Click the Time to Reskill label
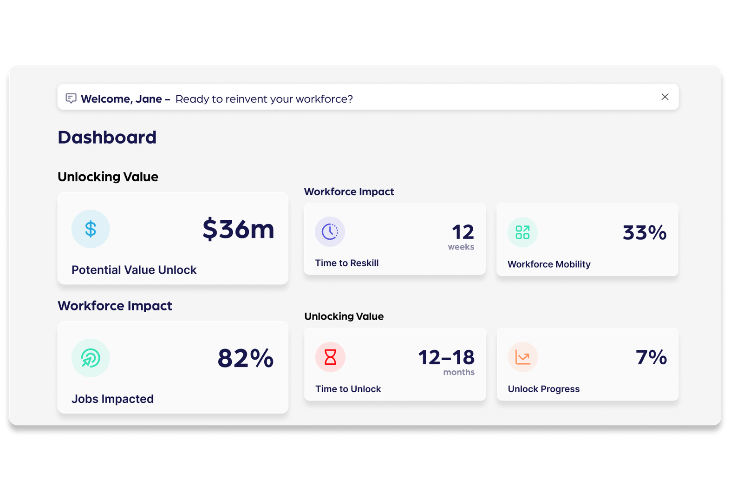This screenshot has width=743, height=493. click(347, 263)
